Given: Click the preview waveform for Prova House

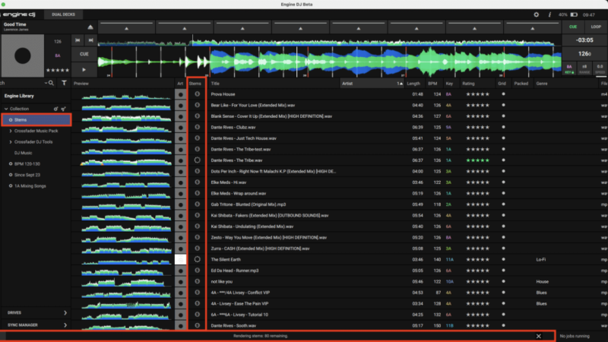Looking at the screenshot, I should 126,96.
